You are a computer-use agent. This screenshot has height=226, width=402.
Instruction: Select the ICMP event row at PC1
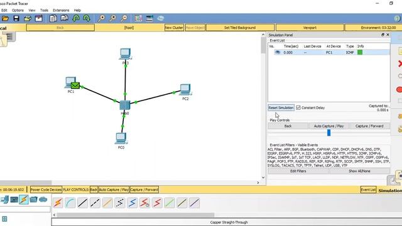pos(329,52)
